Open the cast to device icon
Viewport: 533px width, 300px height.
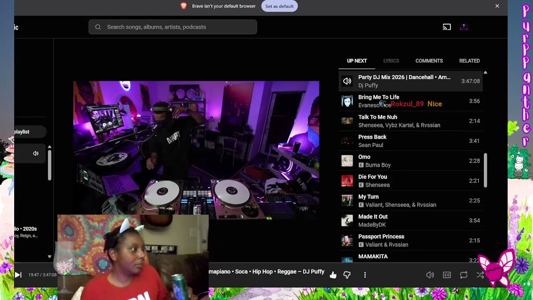(x=447, y=27)
